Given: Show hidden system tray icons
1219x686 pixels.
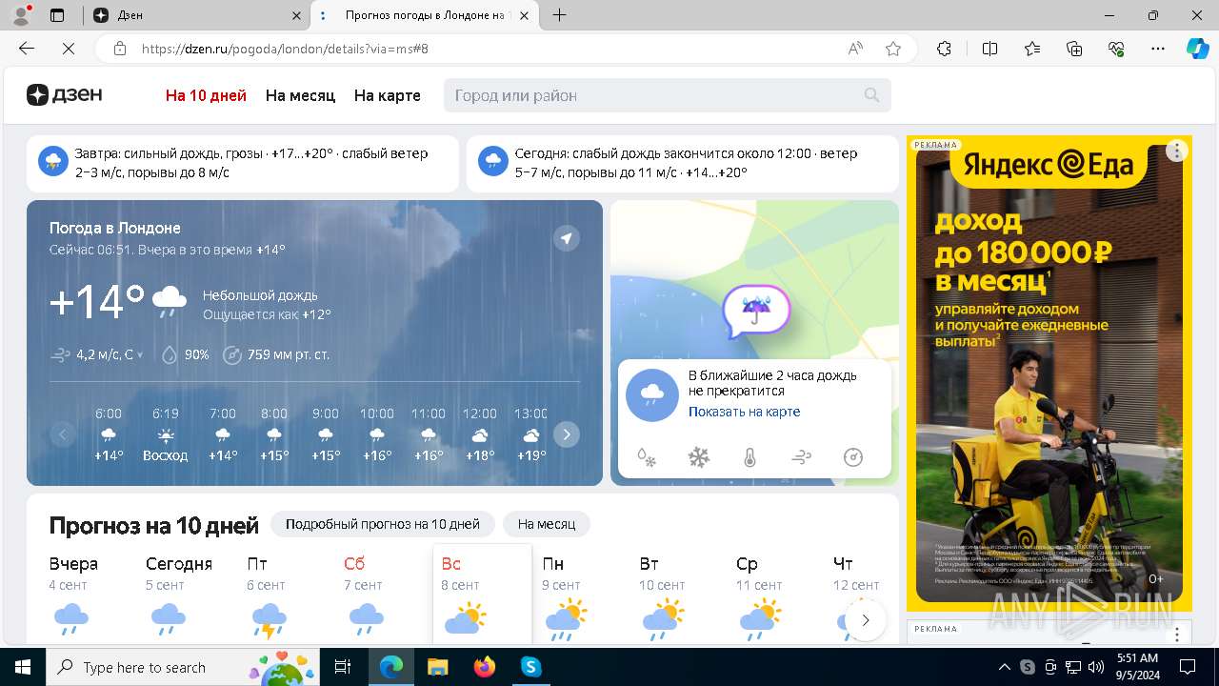Looking at the screenshot, I should [1004, 667].
